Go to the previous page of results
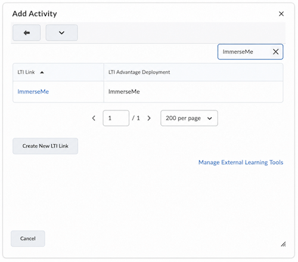The height and width of the screenshot is (262, 298). 94,118
